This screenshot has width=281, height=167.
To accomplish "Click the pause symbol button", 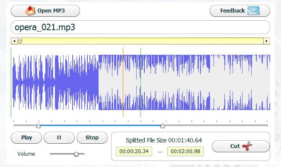I will pos(59,138).
